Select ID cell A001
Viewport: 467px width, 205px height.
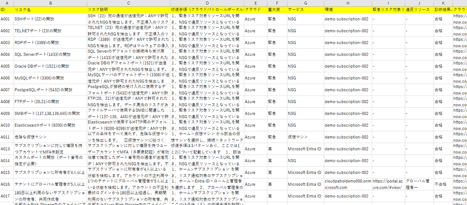pos(7,19)
